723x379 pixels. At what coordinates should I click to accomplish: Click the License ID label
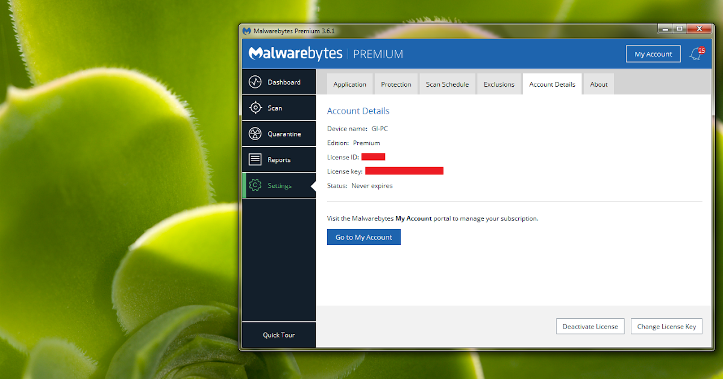[x=343, y=157]
